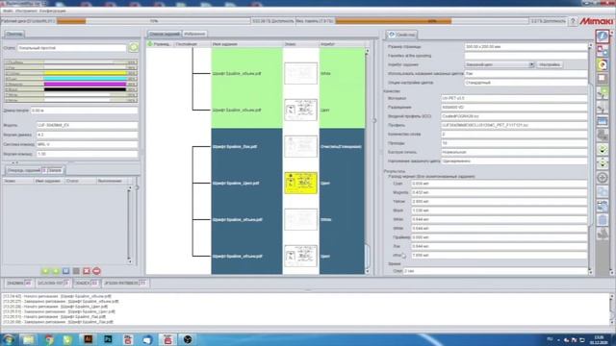Click the yellow ink level bar
Viewport: 616px width, 346px height.
click(85, 73)
